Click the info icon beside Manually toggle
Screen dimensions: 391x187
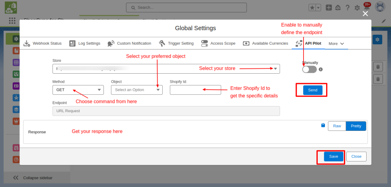321,69
